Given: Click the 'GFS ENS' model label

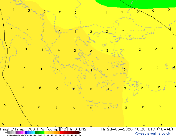Looking at the screenshot, I should [x=78, y=129].
